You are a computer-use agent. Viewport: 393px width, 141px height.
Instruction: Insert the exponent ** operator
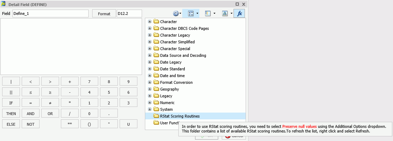tap(70, 124)
